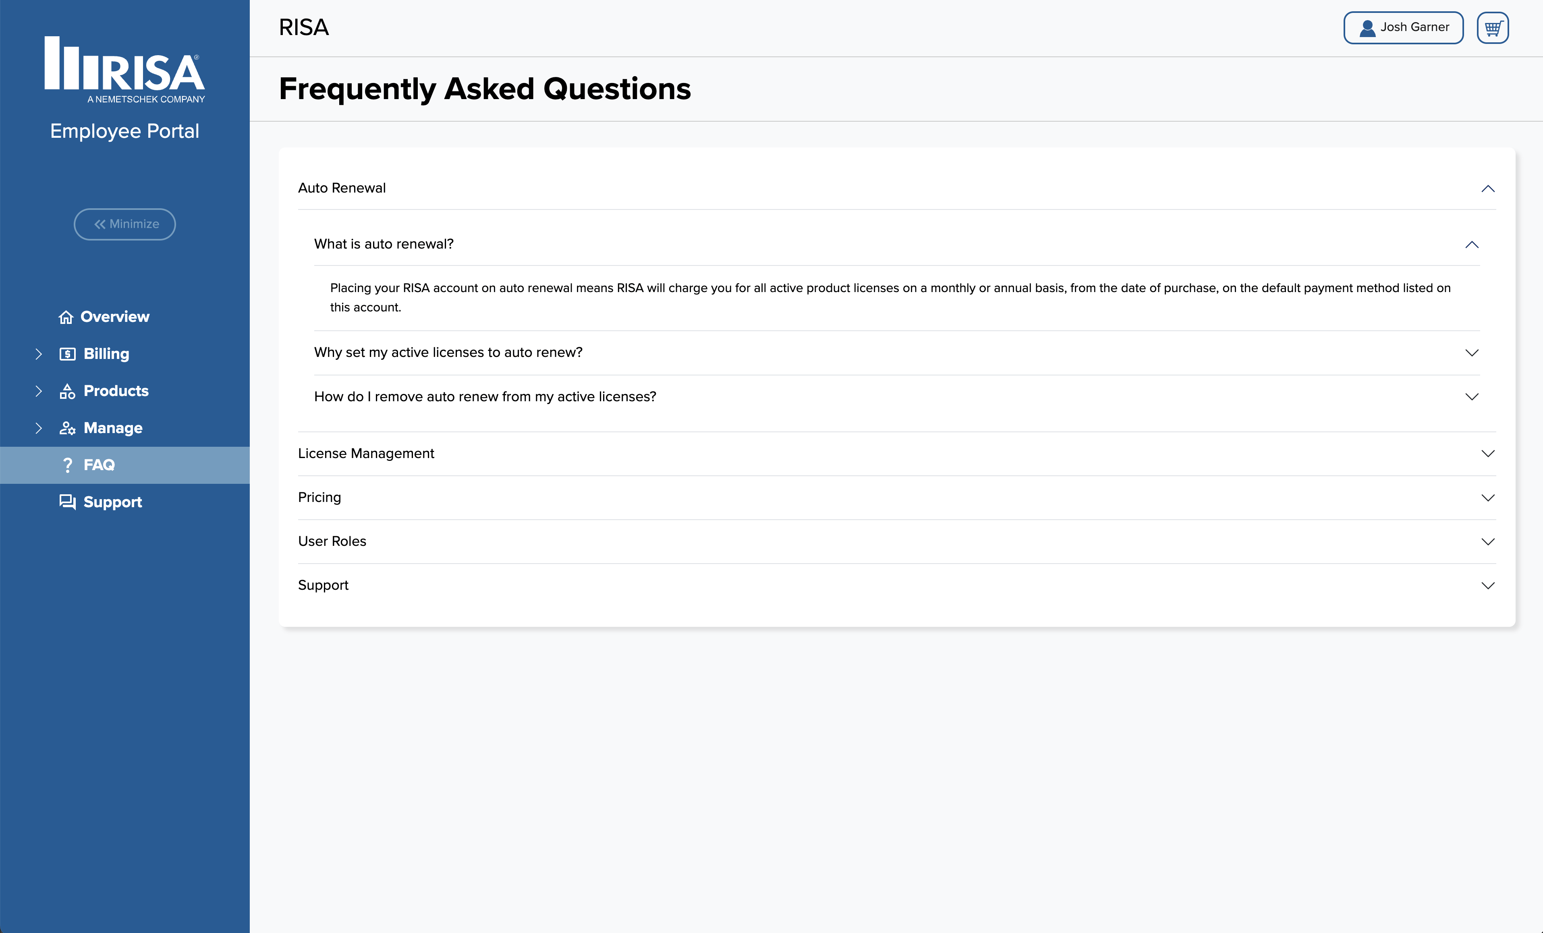Expand the Pricing section chevron
The image size is (1543, 933).
[x=1488, y=498]
